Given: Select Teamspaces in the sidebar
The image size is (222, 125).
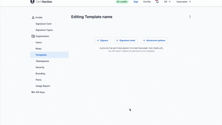Looking at the screenshot, I should click(x=42, y=61).
